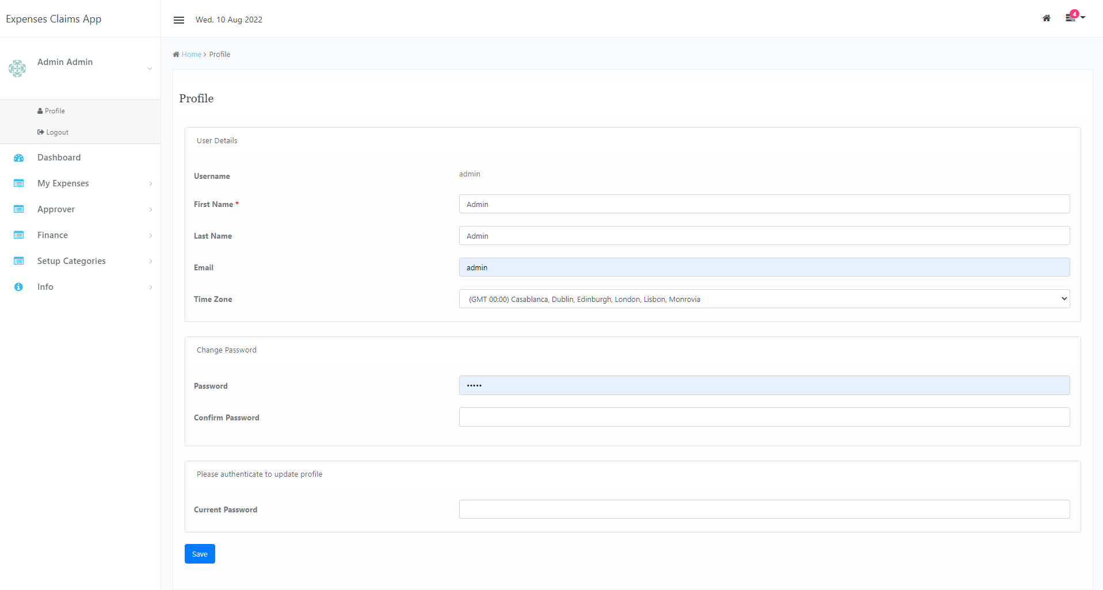Click the Admin Admin avatar icon

(x=17, y=68)
